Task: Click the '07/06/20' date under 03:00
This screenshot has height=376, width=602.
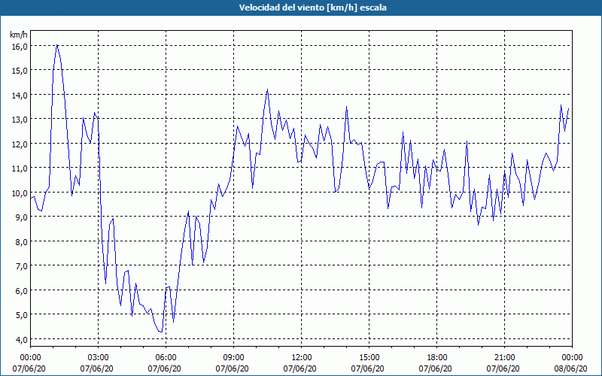Action: tap(97, 368)
